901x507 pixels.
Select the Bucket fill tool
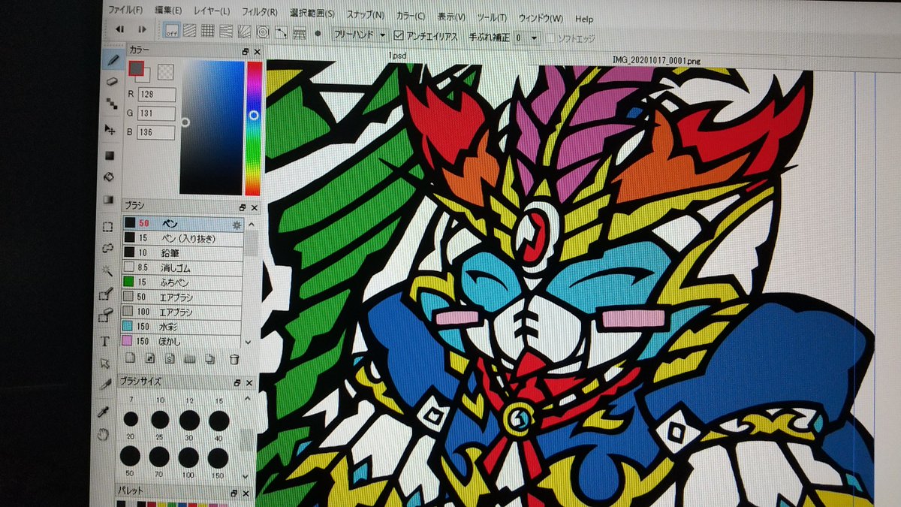(109, 177)
